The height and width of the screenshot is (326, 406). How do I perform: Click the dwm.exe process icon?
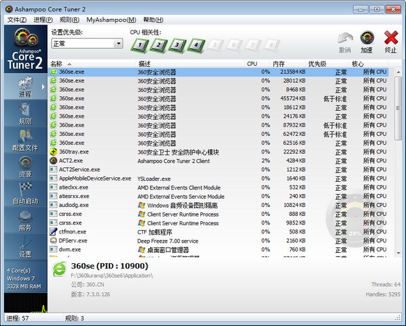coord(53,250)
